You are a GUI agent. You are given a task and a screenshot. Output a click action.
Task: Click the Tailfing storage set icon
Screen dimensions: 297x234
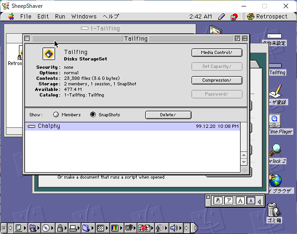point(49,54)
